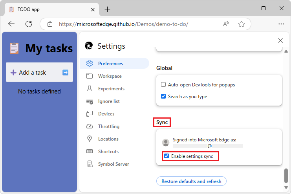Uncheck Search as you type
Image resolution: width=291 pixels, height=194 pixels.
pyautogui.click(x=163, y=96)
